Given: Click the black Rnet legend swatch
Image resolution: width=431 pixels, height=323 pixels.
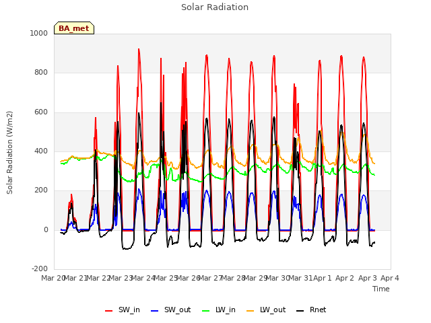Looking at the screenshot, I should [x=300, y=311].
